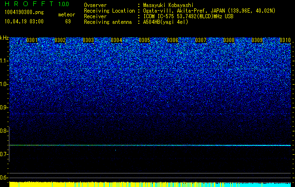Click the 0.6 frequency axis label
295x187 pixels.
[x=4, y=178]
